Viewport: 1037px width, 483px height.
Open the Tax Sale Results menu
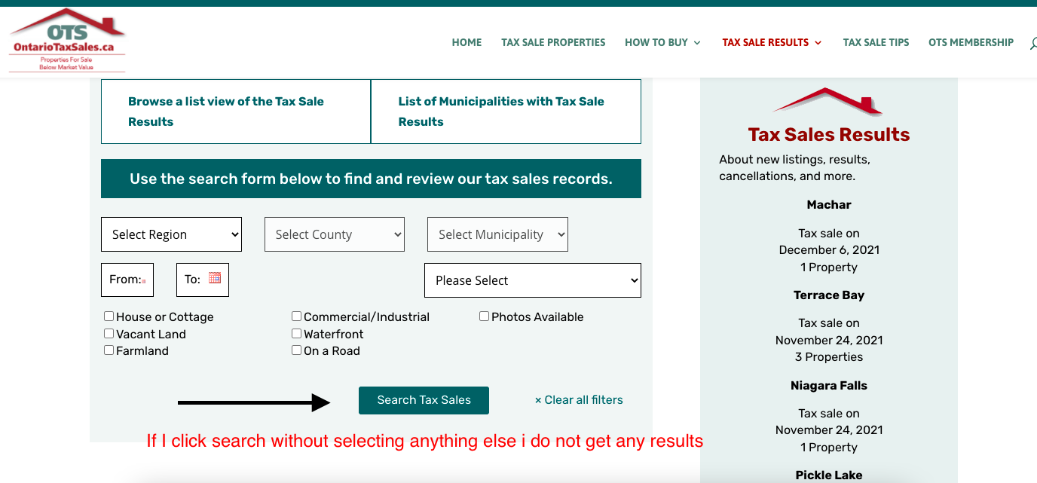pos(772,42)
